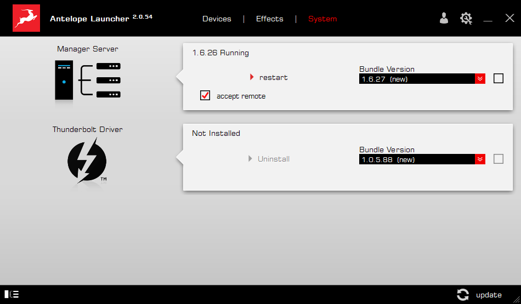Switch to the Devices tab
The width and height of the screenshot is (521, 304).
click(x=217, y=19)
